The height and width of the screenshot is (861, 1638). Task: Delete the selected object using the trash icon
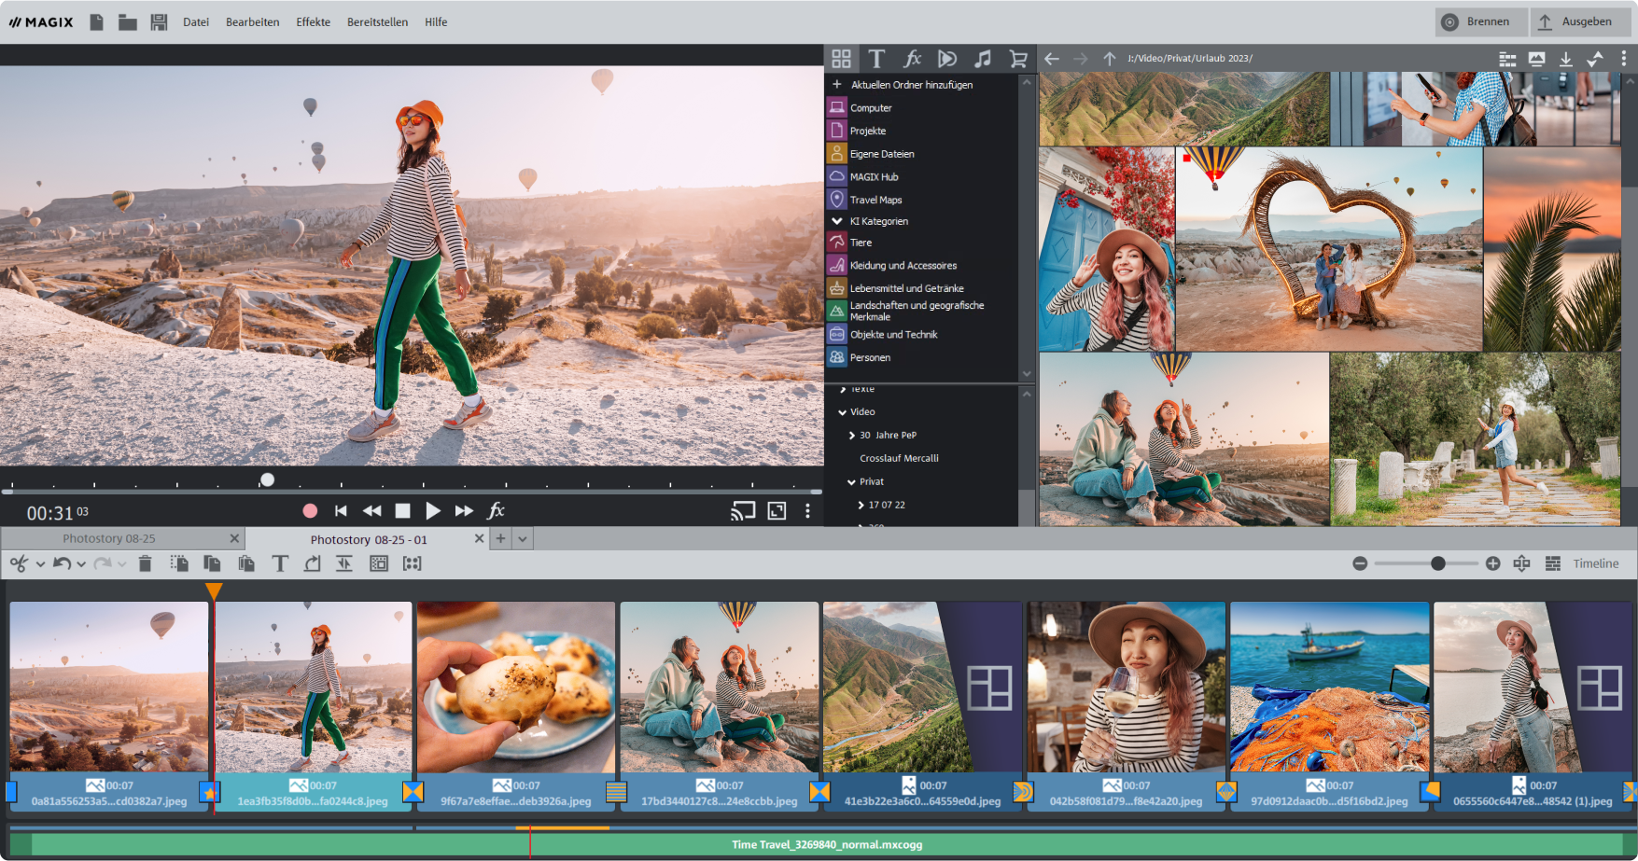coord(145,563)
